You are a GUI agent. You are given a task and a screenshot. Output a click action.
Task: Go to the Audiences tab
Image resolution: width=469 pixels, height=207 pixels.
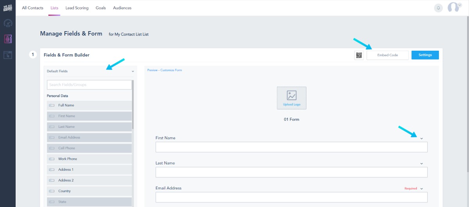tap(122, 8)
